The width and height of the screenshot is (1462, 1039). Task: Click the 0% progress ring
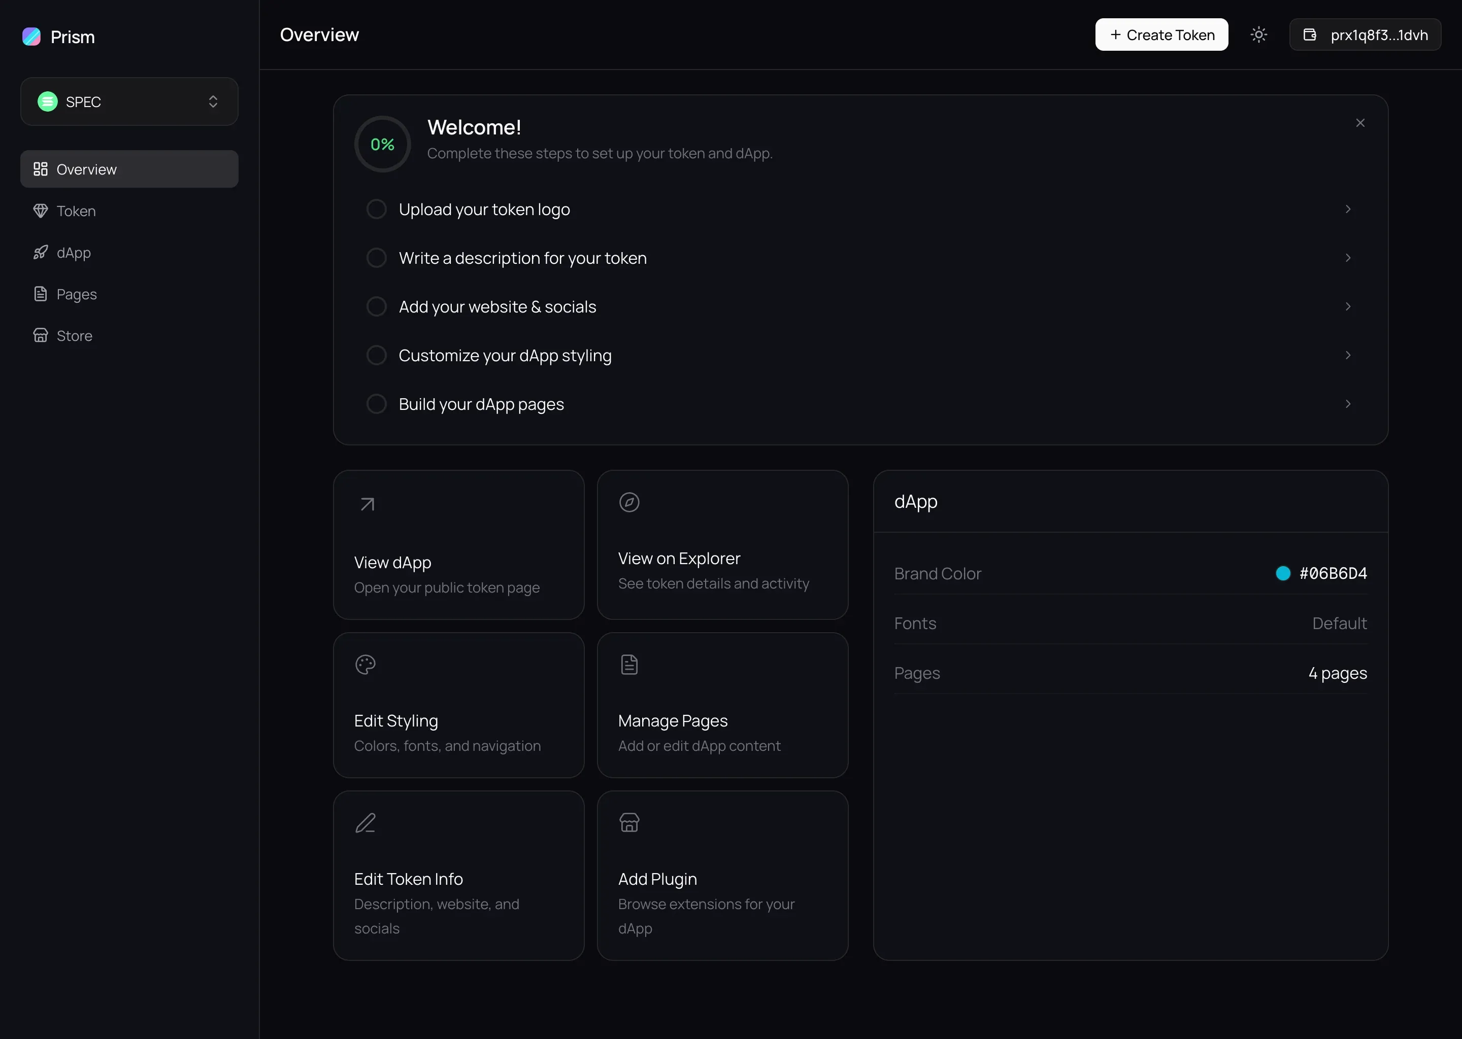click(x=382, y=144)
